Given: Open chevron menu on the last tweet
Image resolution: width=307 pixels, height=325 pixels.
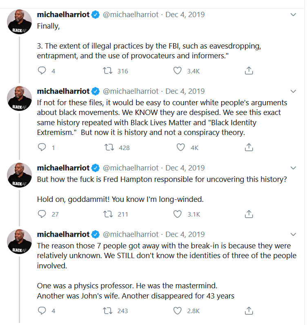Looking at the screenshot, I should [x=293, y=234].
